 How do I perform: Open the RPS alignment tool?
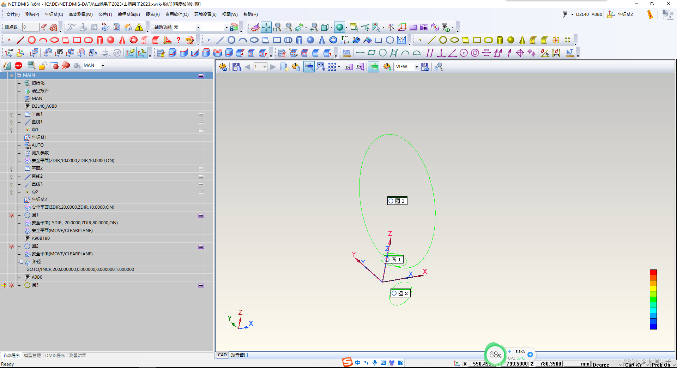[58, 53]
